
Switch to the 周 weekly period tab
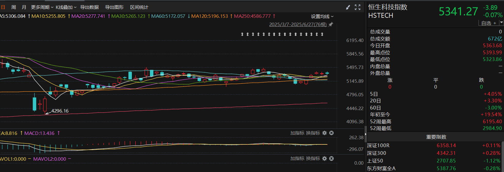[14, 7]
